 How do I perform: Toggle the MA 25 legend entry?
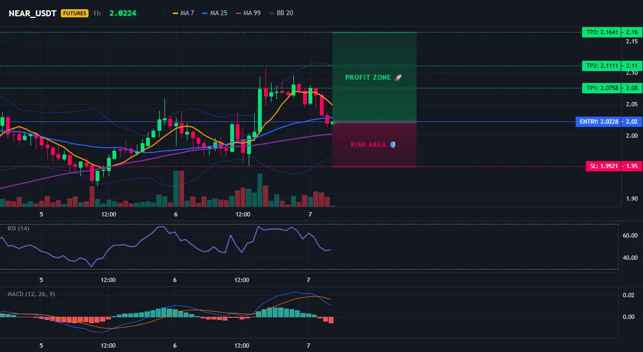pos(215,13)
